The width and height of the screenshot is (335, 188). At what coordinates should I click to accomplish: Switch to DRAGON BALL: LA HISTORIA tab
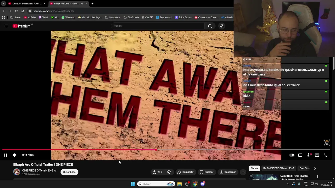27,4
